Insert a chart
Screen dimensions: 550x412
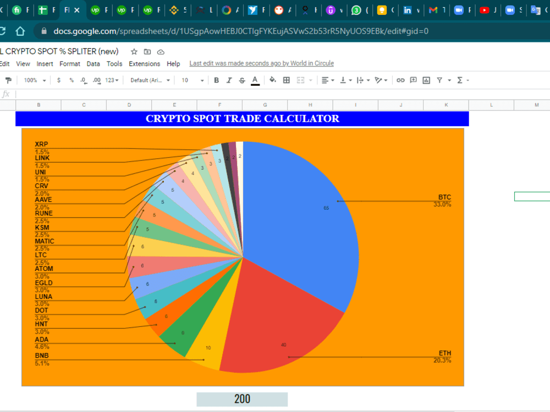click(x=426, y=80)
